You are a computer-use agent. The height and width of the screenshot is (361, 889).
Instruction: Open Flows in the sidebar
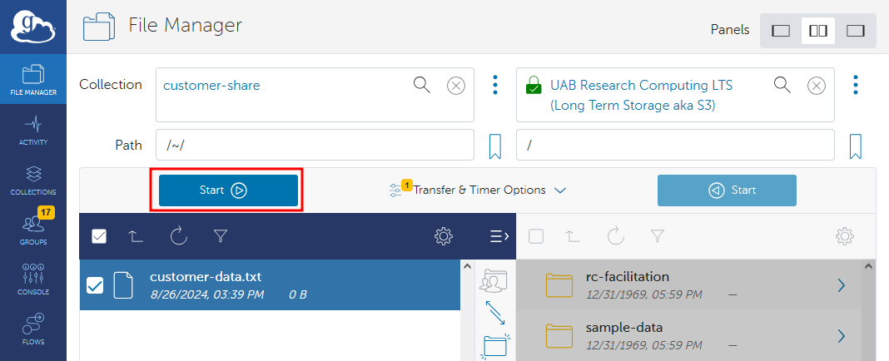[x=33, y=329]
